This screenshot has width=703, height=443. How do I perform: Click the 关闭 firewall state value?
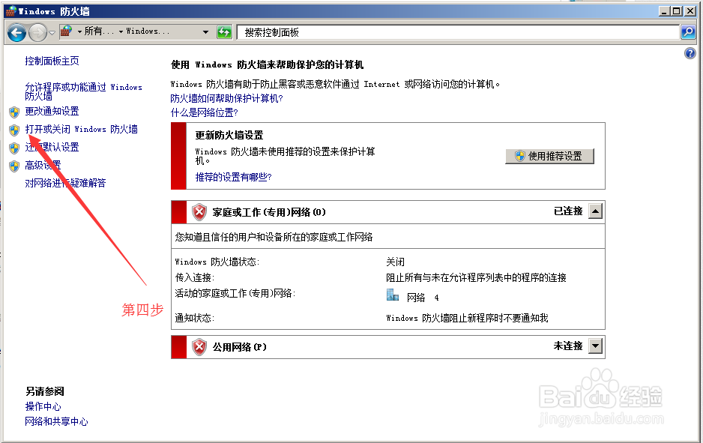click(x=396, y=262)
